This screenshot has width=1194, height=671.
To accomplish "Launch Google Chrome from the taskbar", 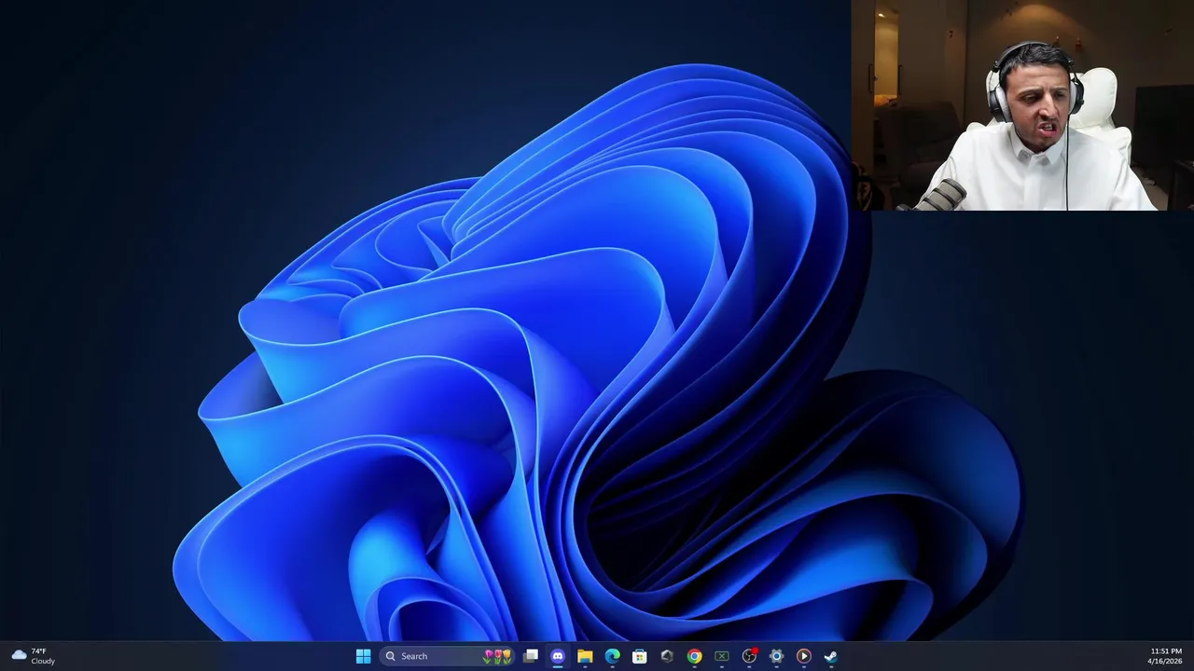I will [694, 656].
